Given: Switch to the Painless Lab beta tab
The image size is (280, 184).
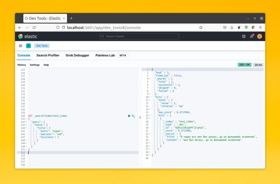Looking at the screenshot, I should [105, 55].
